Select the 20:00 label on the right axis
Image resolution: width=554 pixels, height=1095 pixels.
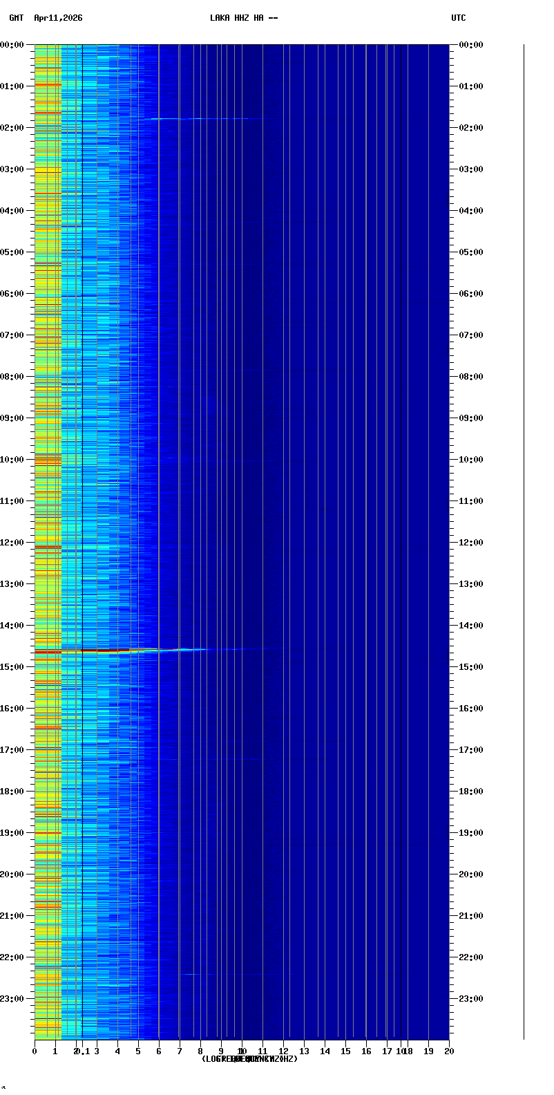(x=470, y=874)
